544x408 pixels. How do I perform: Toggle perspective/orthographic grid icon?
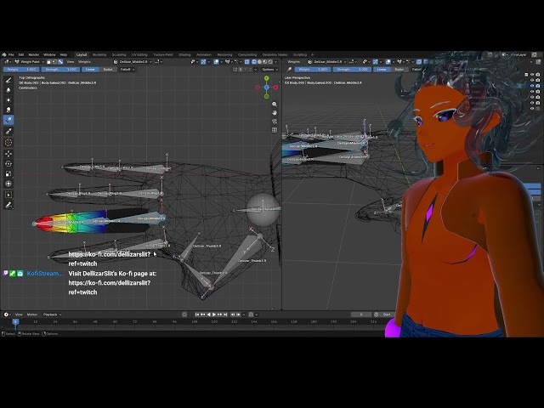(x=275, y=130)
